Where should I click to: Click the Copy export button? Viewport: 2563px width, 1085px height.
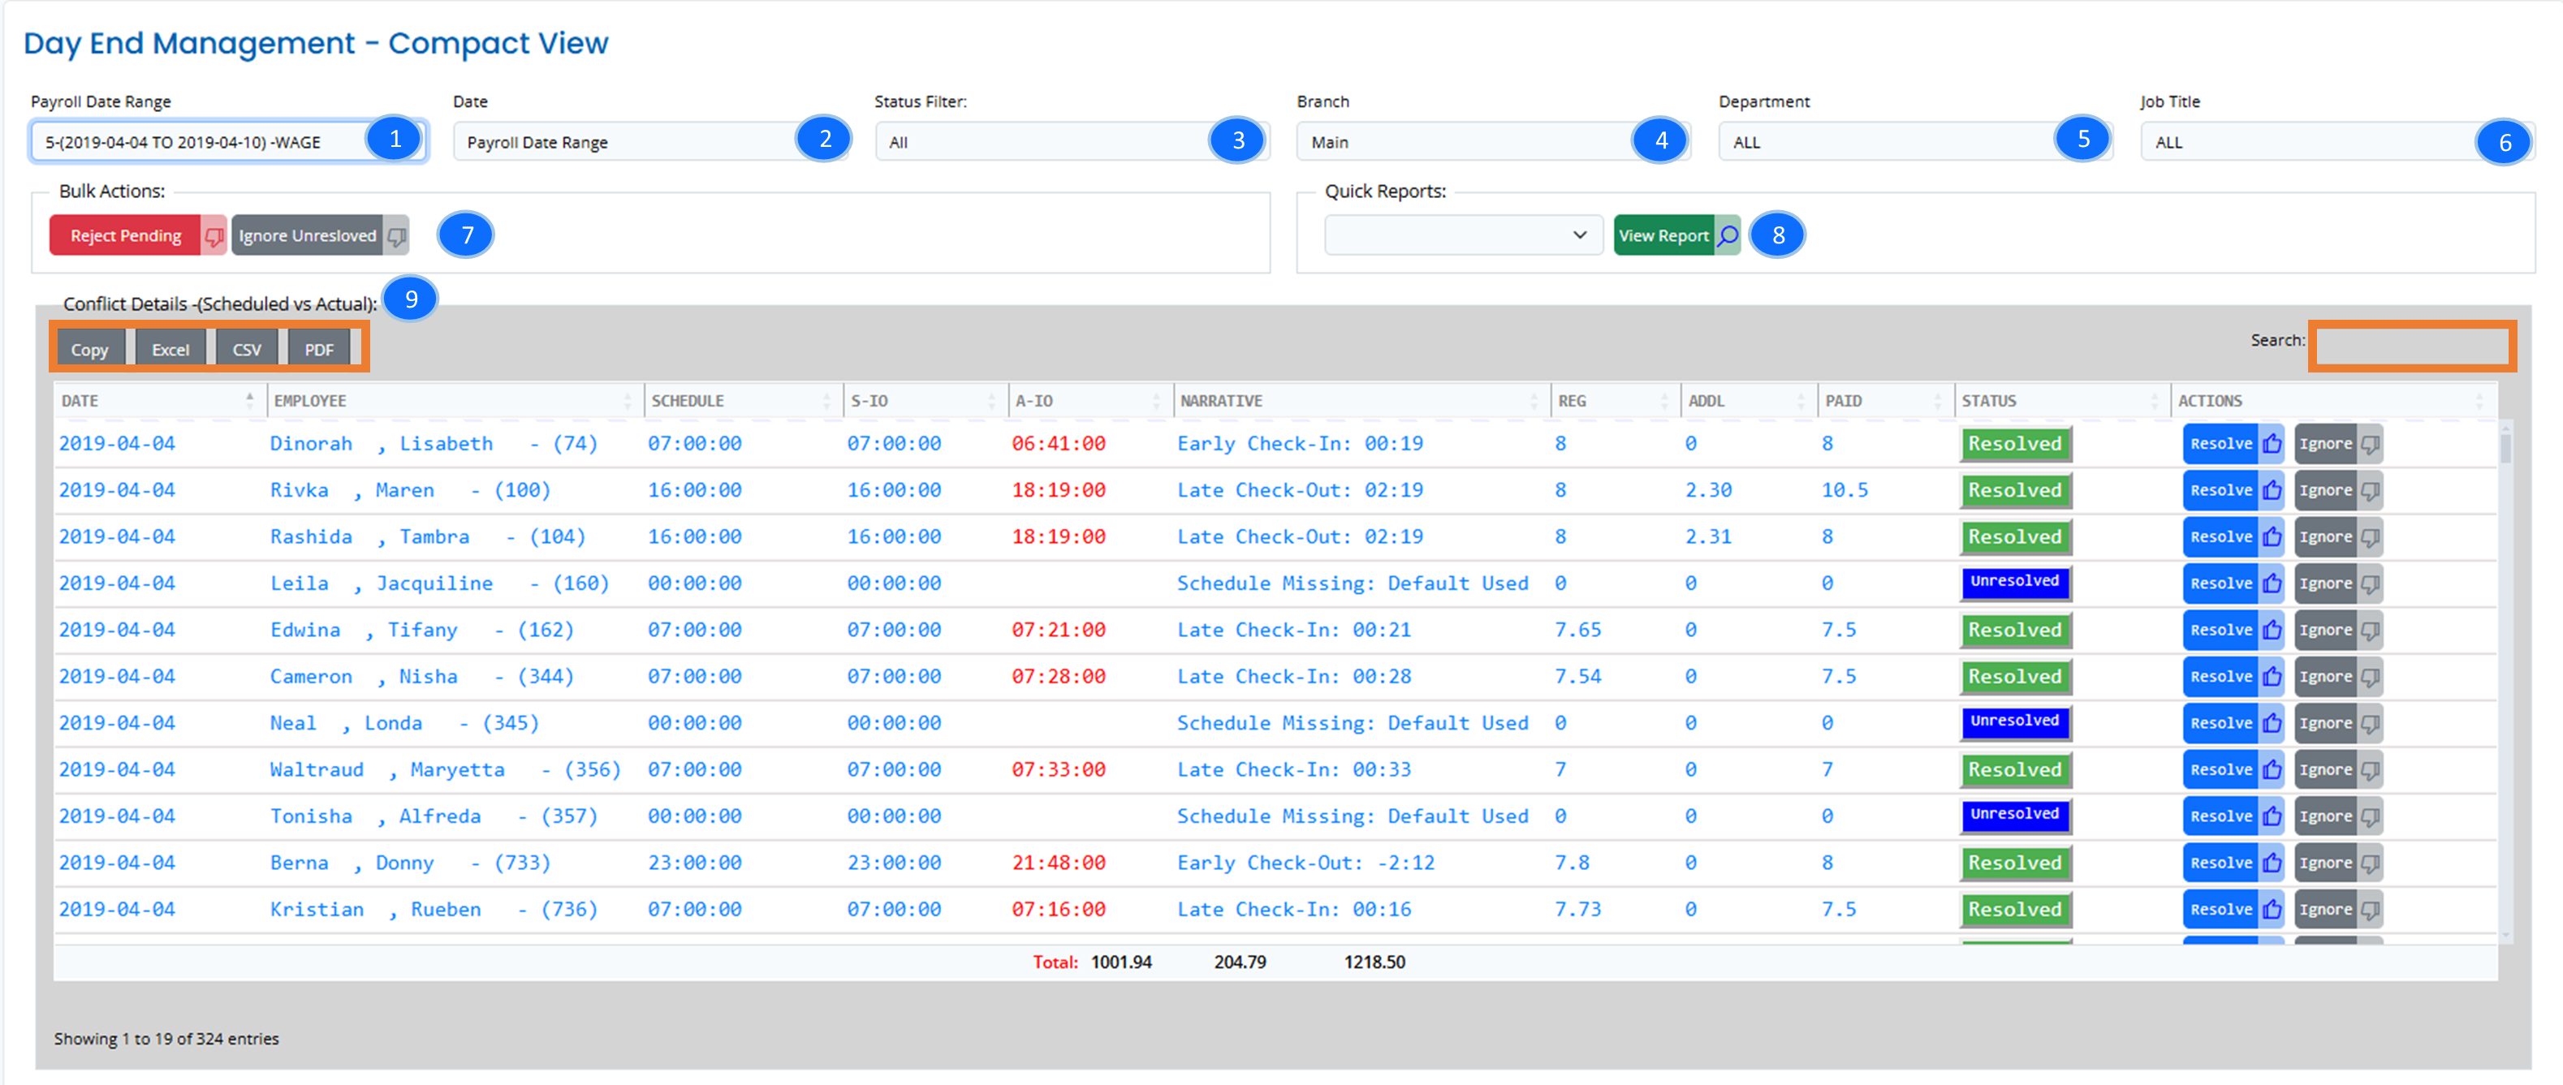coord(89,350)
